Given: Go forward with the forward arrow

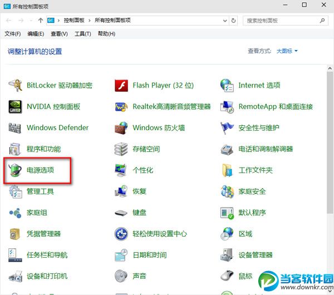Looking at the screenshot, I should pyautogui.click(x=21, y=21).
